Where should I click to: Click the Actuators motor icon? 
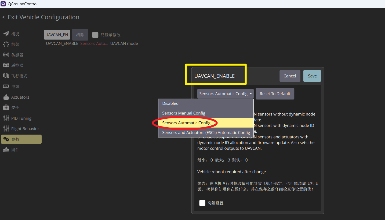[x=6, y=97]
